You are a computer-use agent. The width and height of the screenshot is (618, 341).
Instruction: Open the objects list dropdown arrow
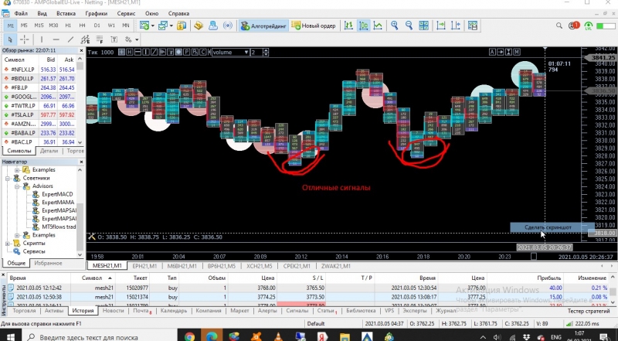(x=137, y=39)
